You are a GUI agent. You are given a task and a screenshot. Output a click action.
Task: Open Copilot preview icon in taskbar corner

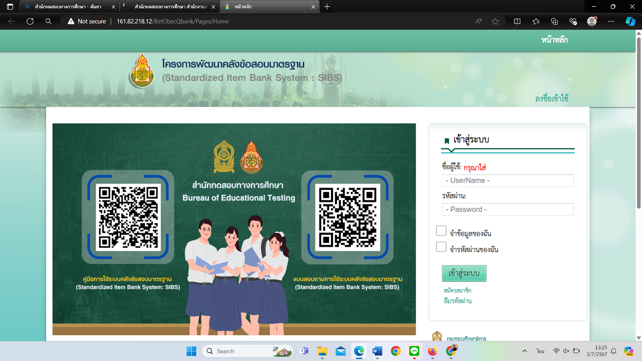(x=629, y=351)
